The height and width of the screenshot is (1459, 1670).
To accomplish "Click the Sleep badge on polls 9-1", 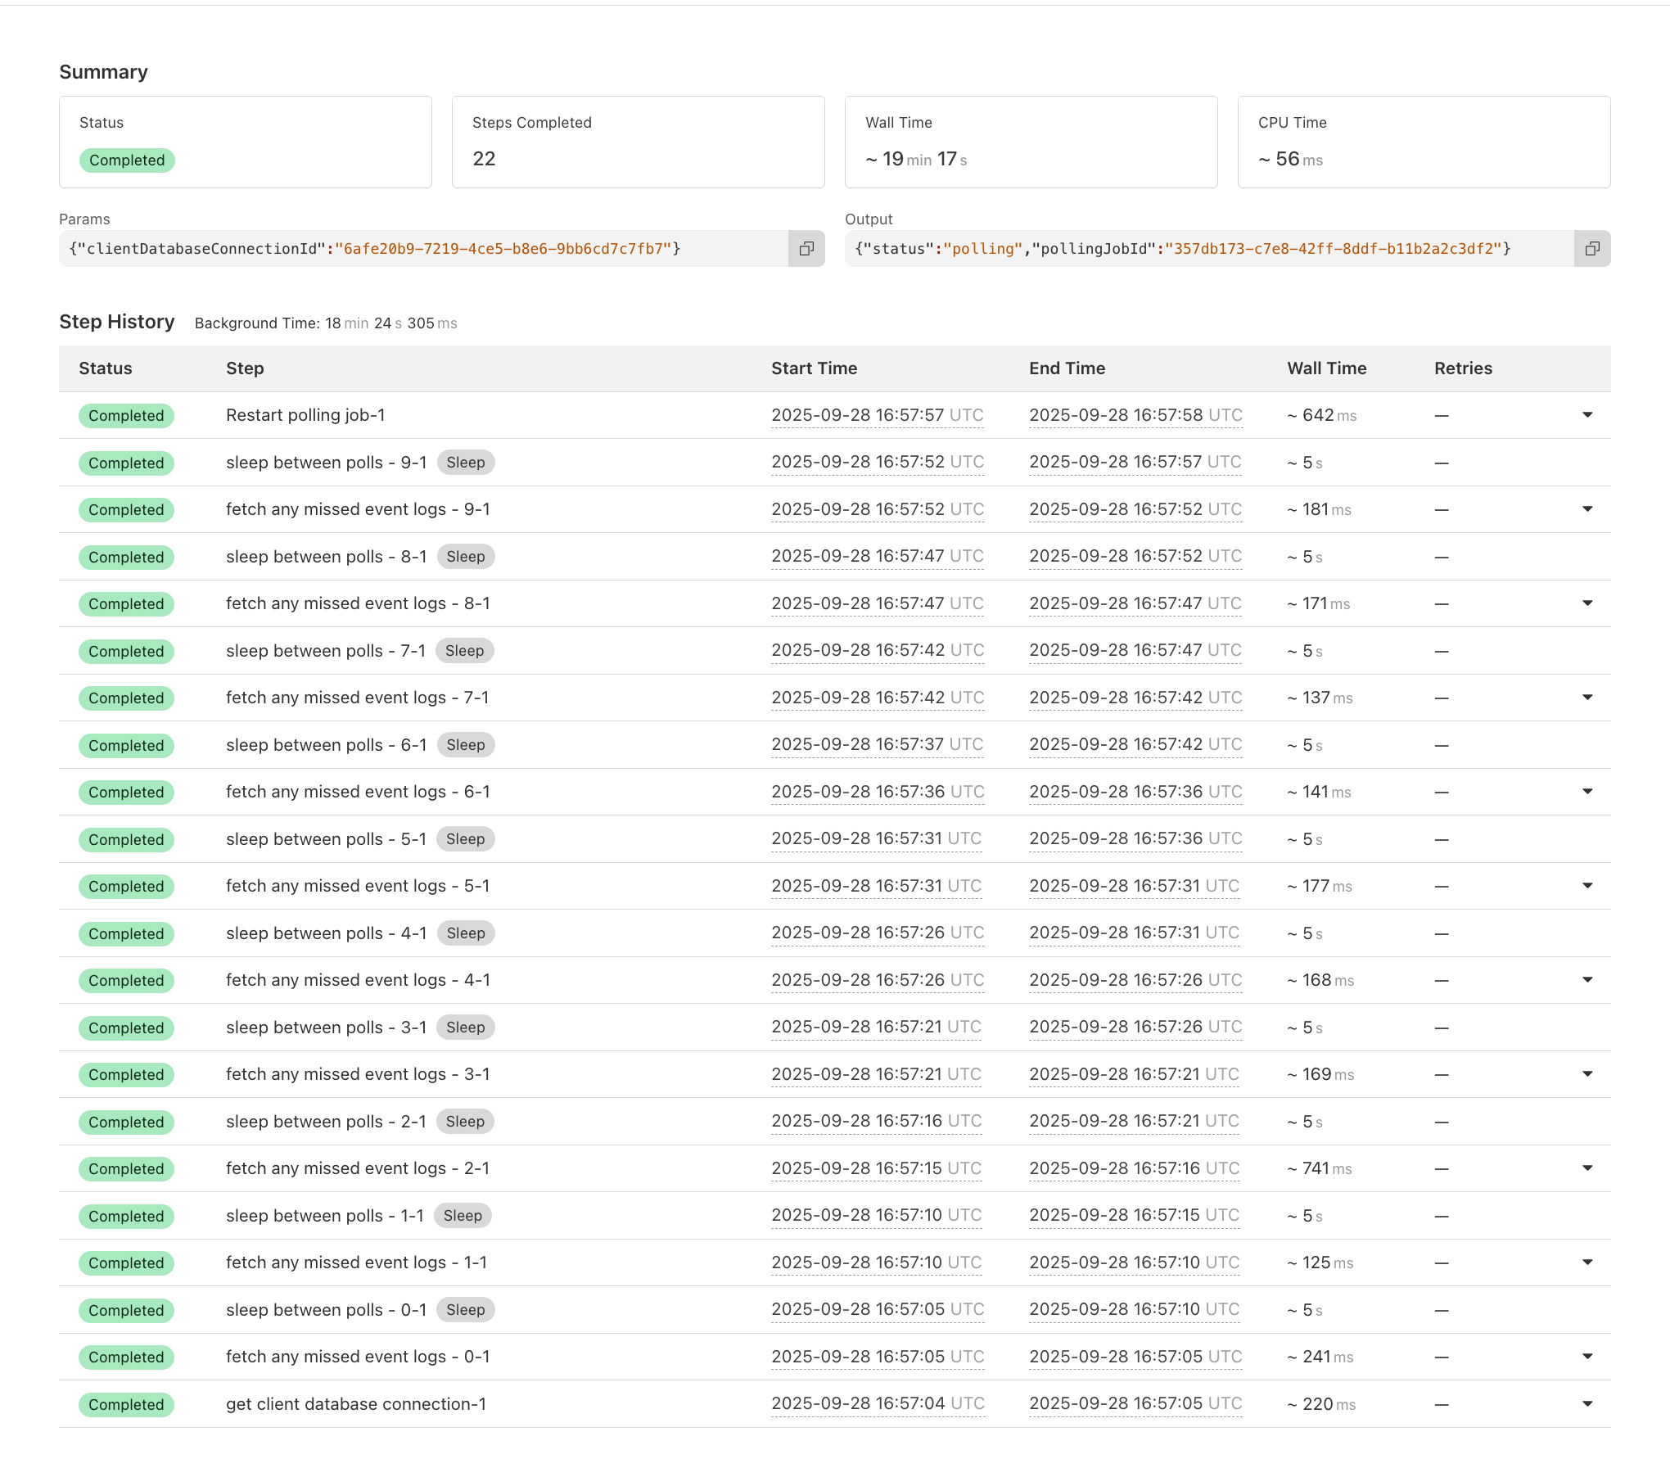I will coord(465,463).
